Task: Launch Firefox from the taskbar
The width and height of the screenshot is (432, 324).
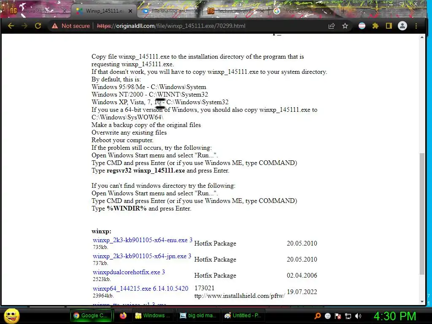Action: point(123,316)
